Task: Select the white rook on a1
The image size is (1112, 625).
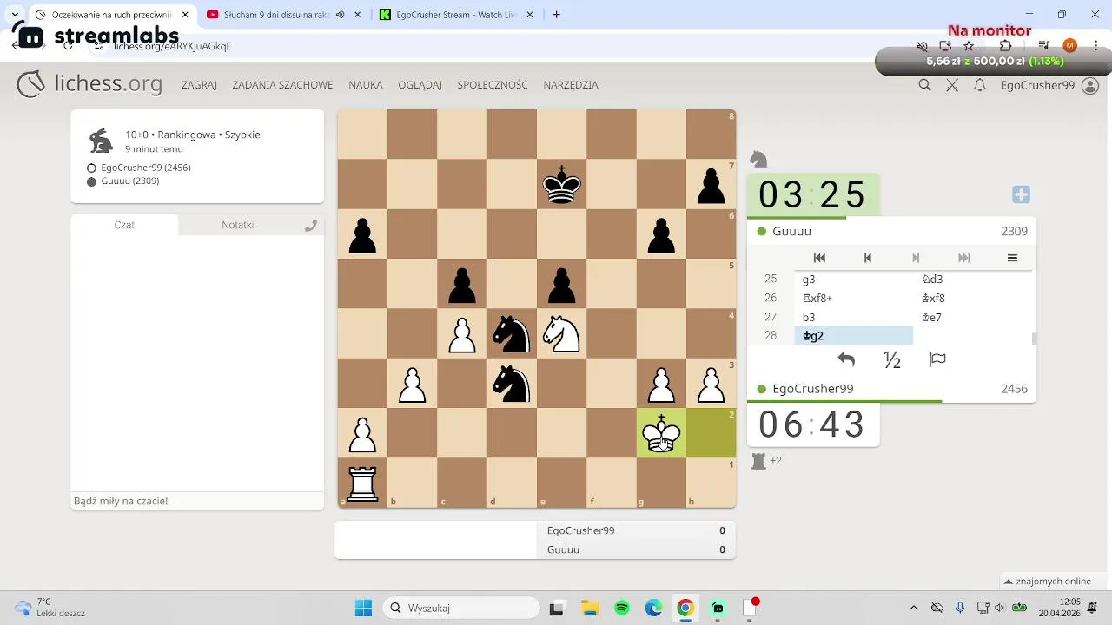Action: (x=362, y=484)
